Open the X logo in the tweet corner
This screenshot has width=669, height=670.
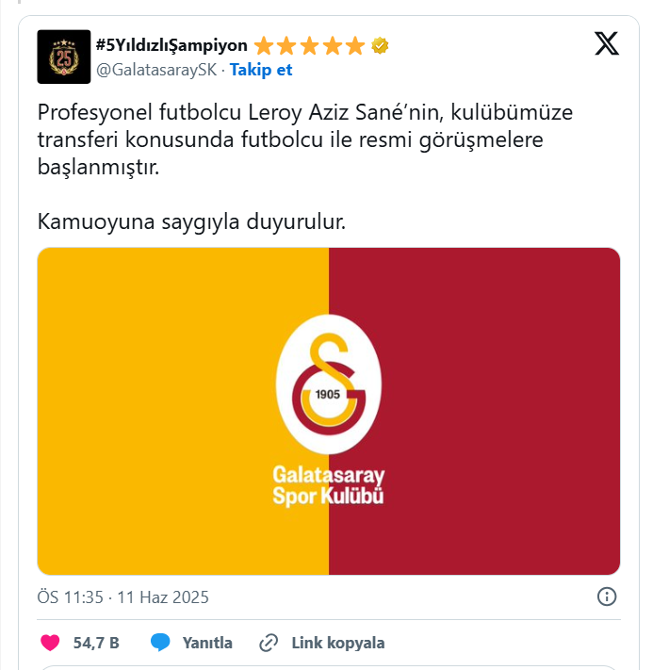click(x=607, y=43)
